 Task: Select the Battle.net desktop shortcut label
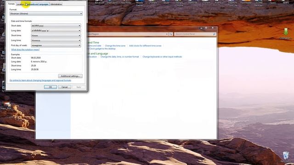193,3
